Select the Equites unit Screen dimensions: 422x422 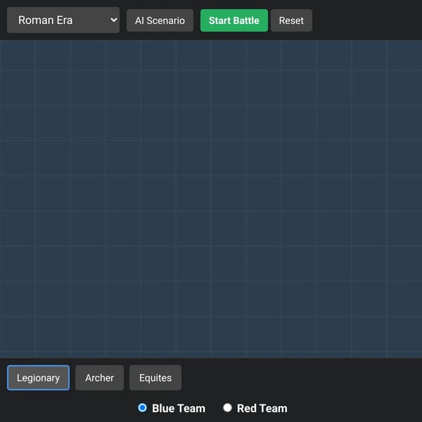click(x=155, y=378)
